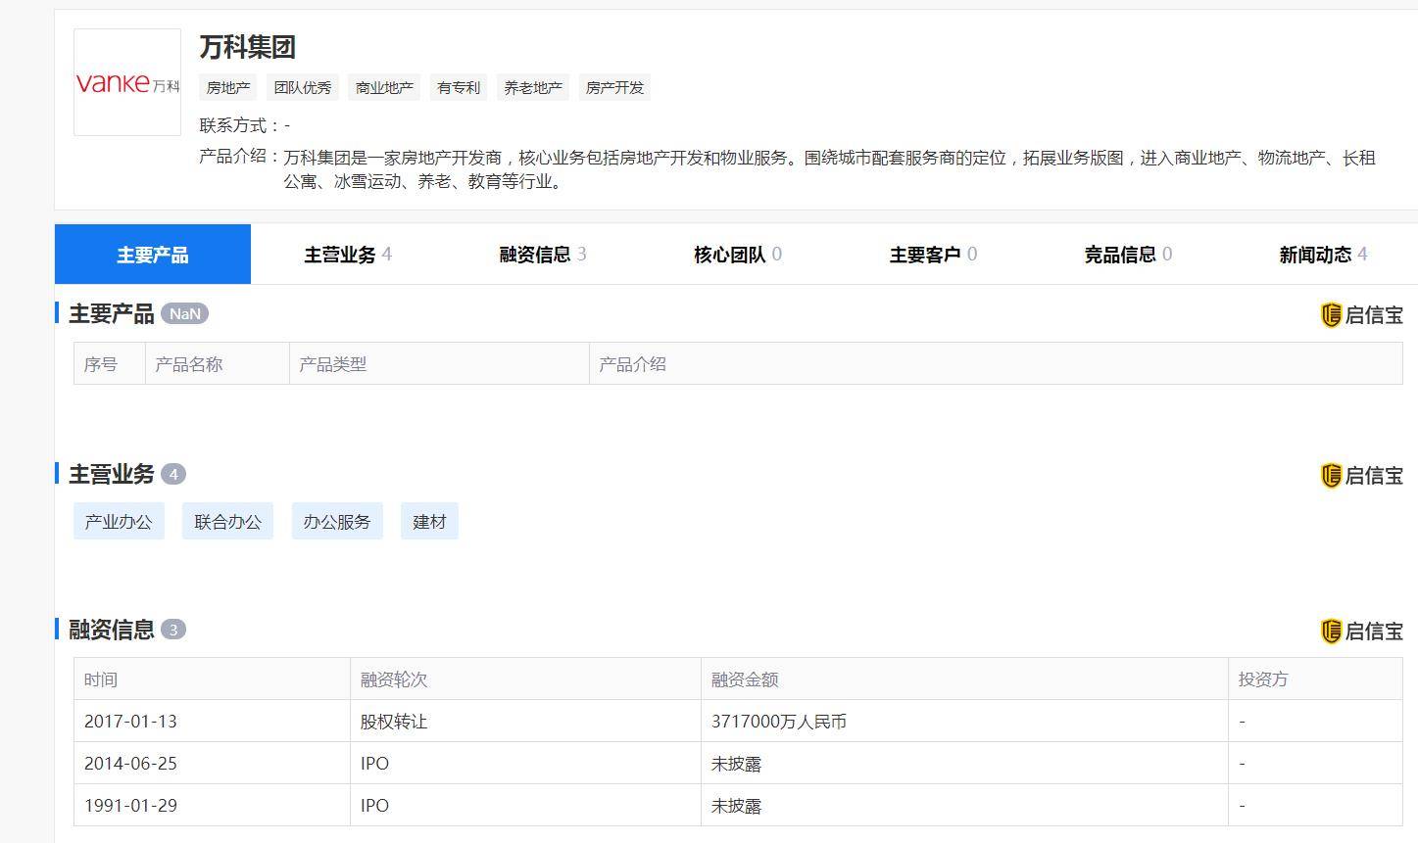
Task: Select the 主要客户 tab
Action: click(x=933, y=255)
